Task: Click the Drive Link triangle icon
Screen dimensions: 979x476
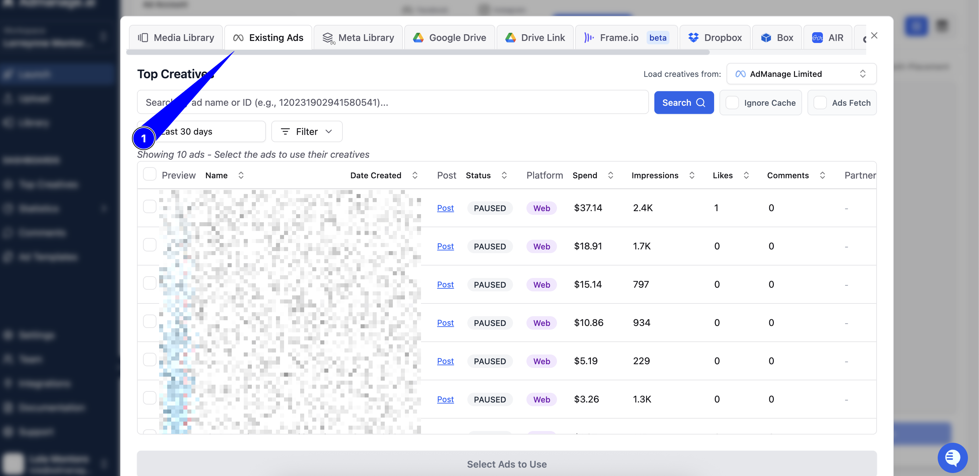Action: tap(510, 38)
